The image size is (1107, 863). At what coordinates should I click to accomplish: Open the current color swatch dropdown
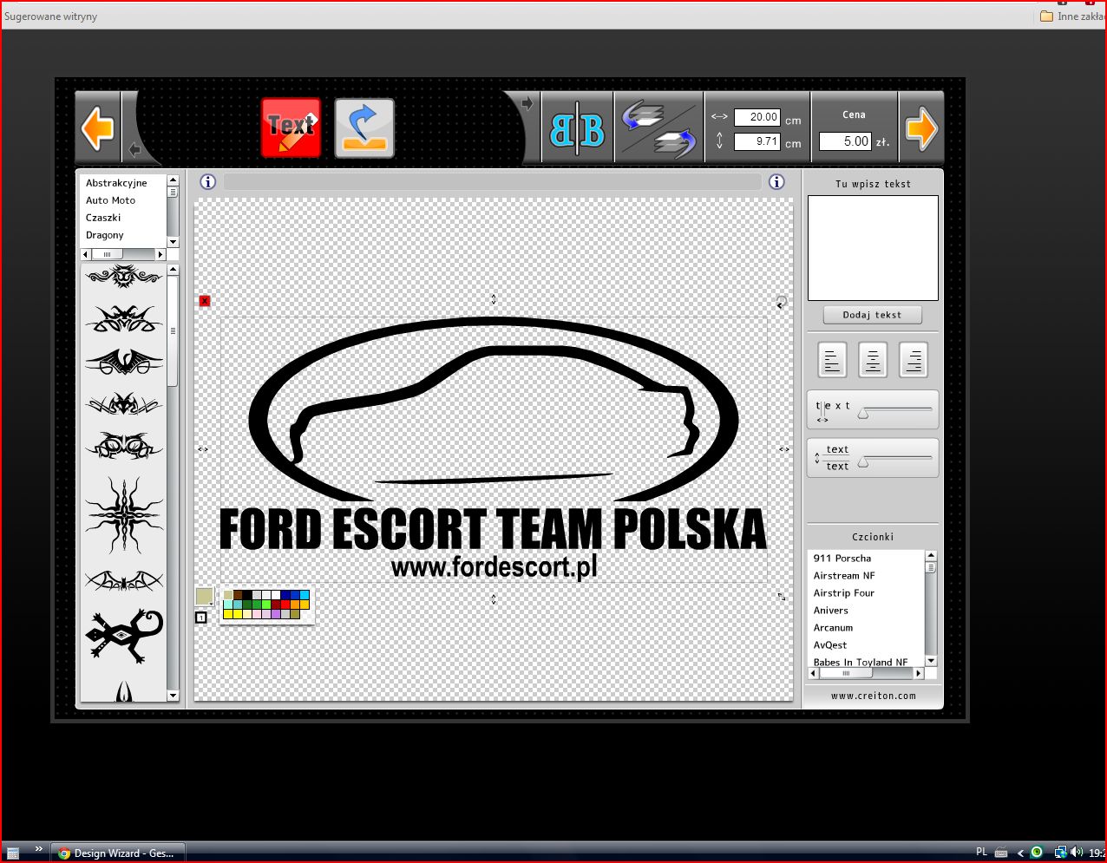[x=206, y=597]
